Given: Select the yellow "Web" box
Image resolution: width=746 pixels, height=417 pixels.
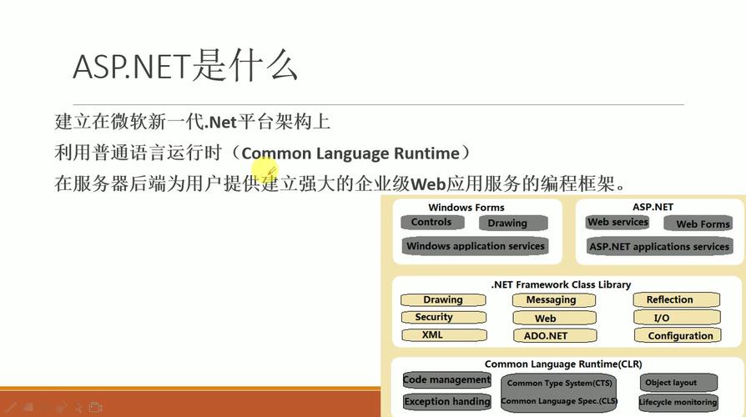Looking at the screenshot, I should (x=555, y=318).
